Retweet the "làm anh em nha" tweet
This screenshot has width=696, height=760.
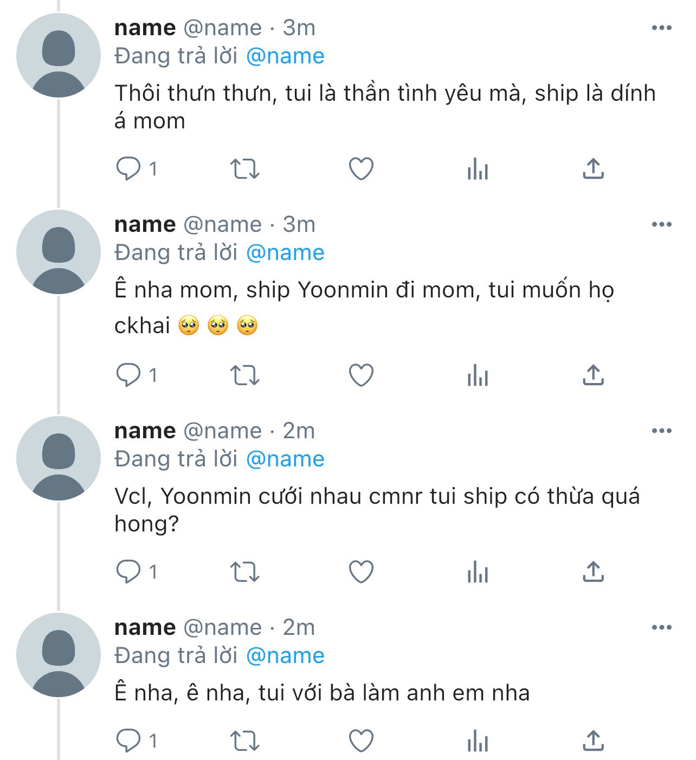pyautogui.click(x=245, y=740)
